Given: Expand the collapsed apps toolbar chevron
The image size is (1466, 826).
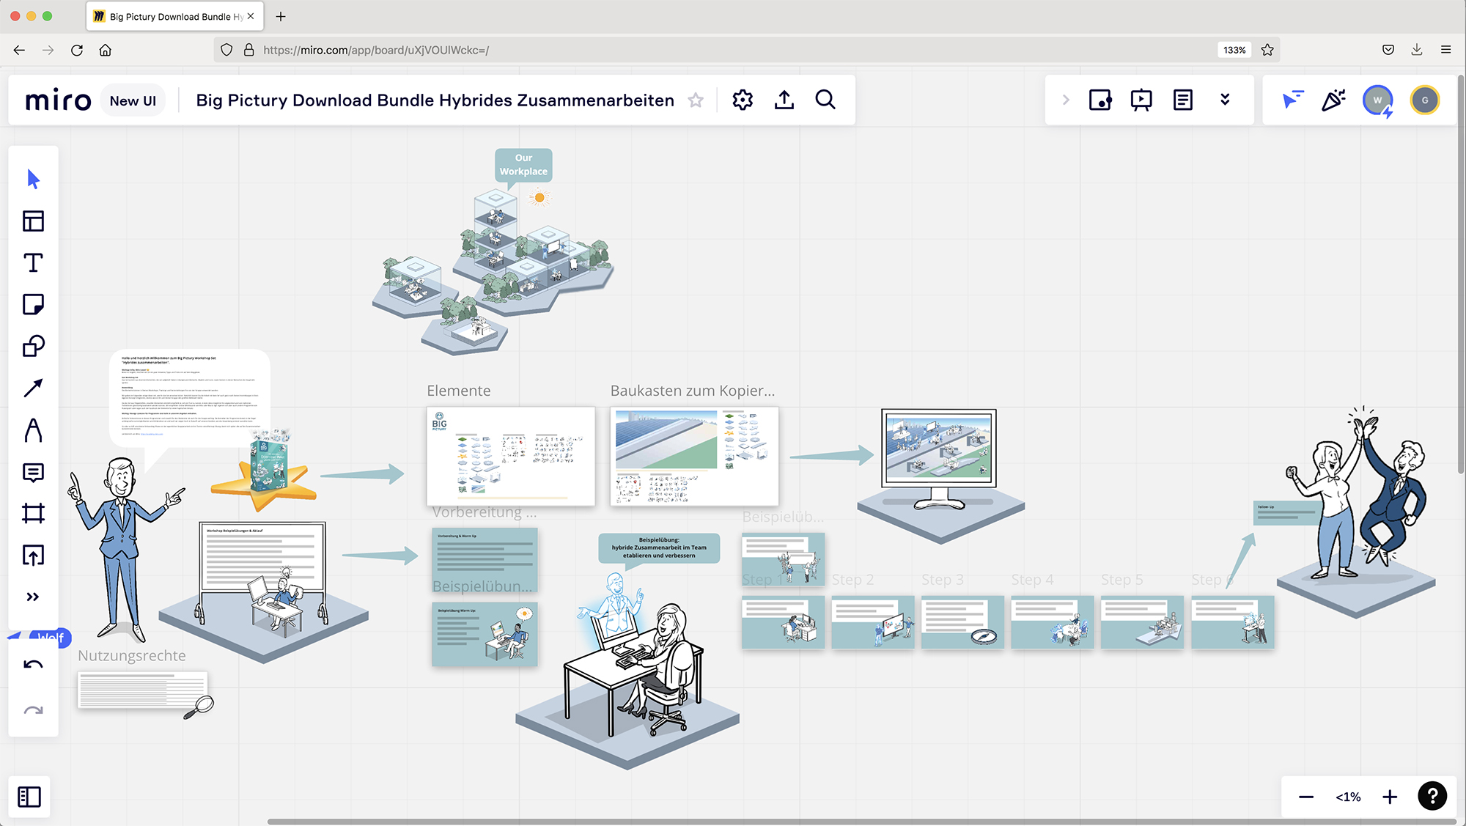Looking at the screenshot, I should pyautogui.click(x=1066, y=100).
